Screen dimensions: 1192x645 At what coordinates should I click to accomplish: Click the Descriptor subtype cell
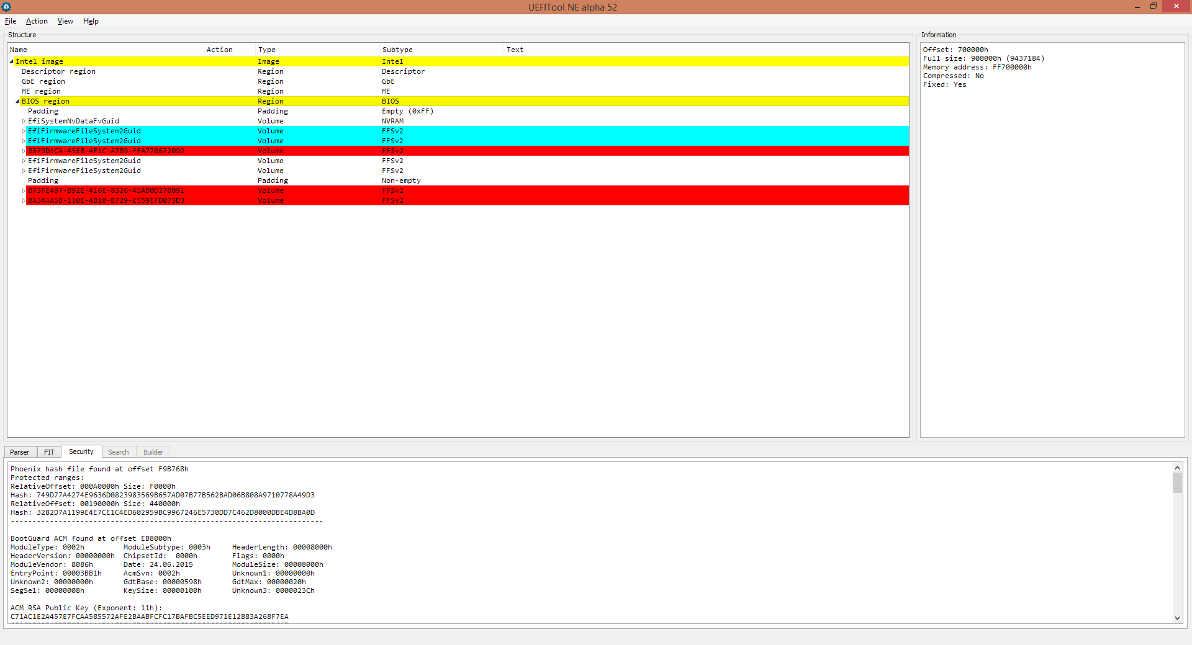tap(404, 71)
